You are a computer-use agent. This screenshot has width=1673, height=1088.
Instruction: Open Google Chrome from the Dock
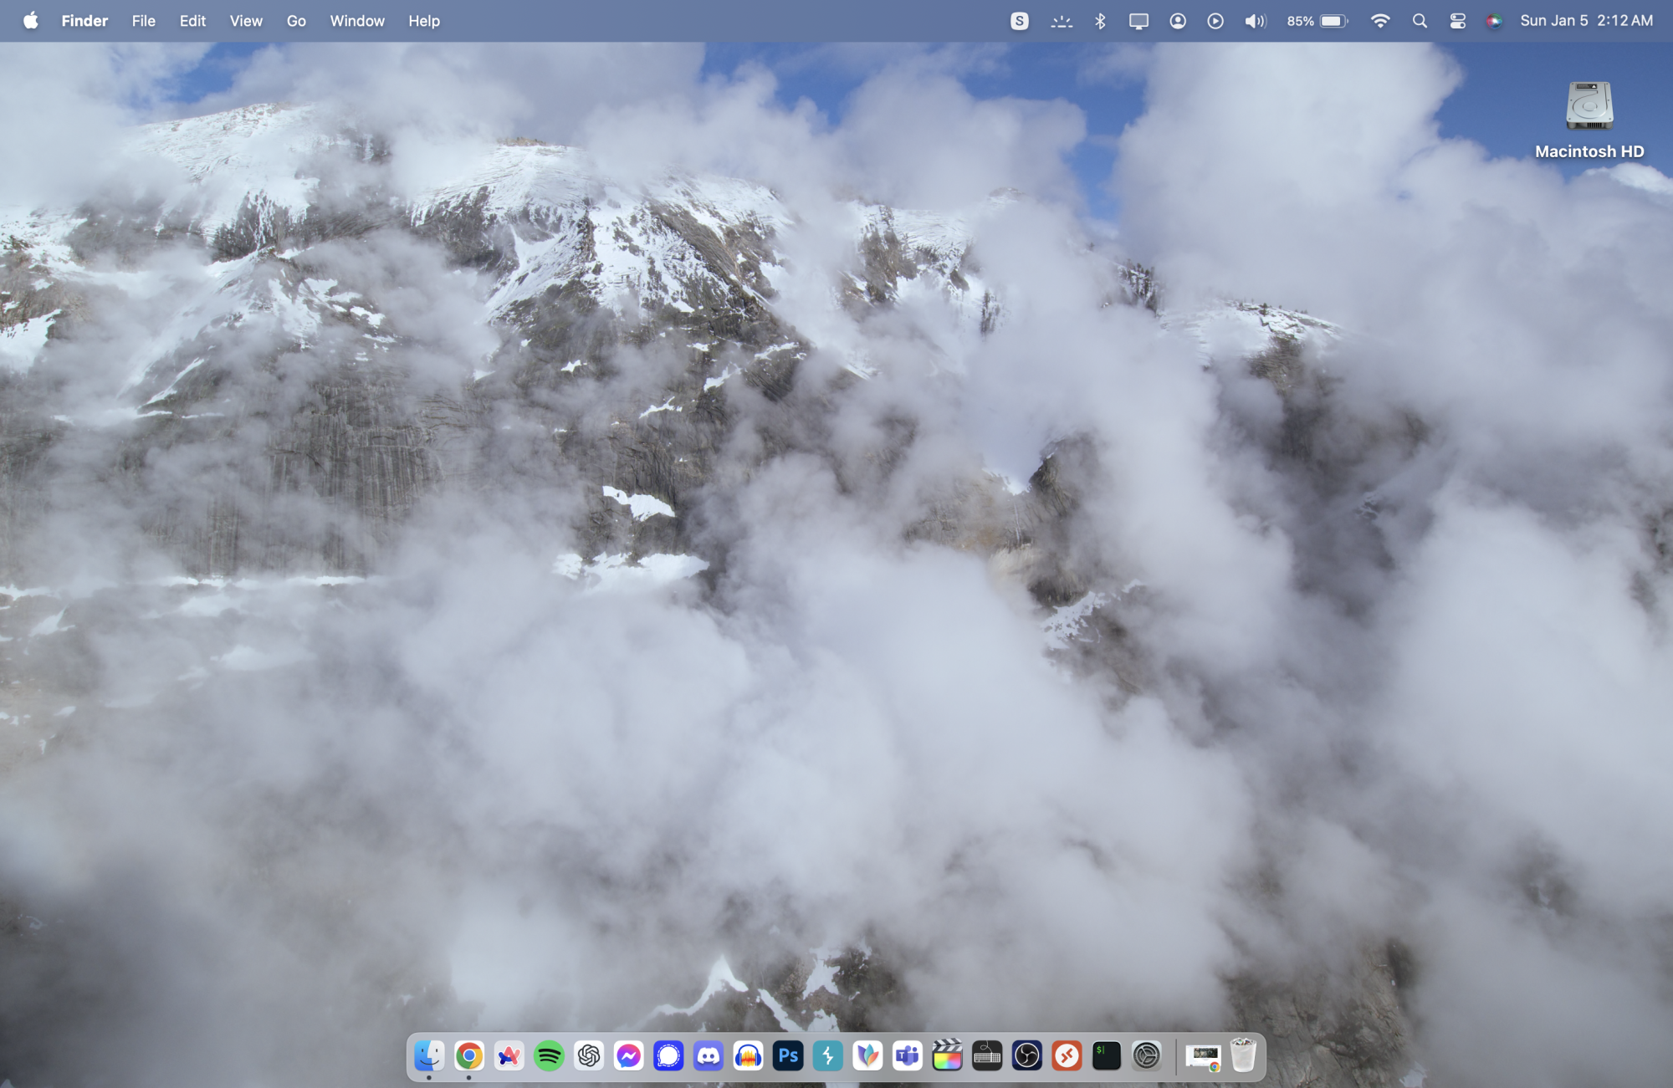click(x=469, y=1056)
